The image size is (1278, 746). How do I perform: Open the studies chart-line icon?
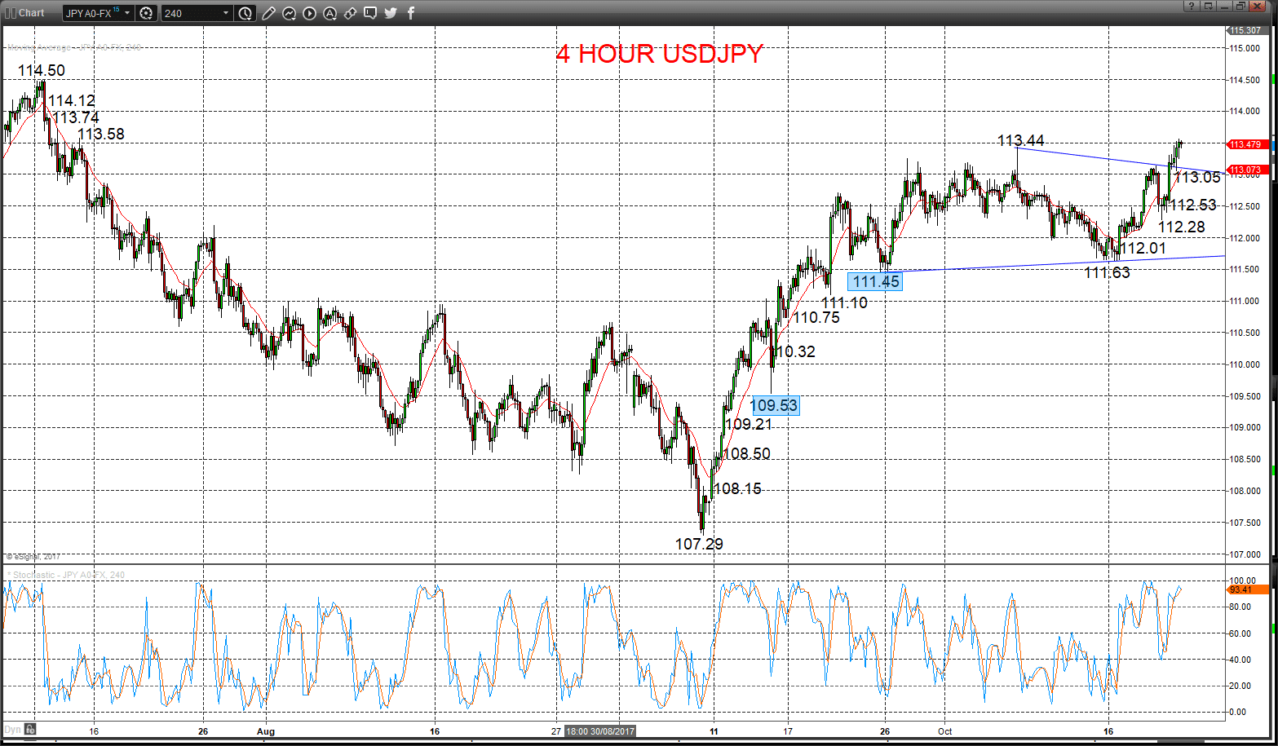290,13
